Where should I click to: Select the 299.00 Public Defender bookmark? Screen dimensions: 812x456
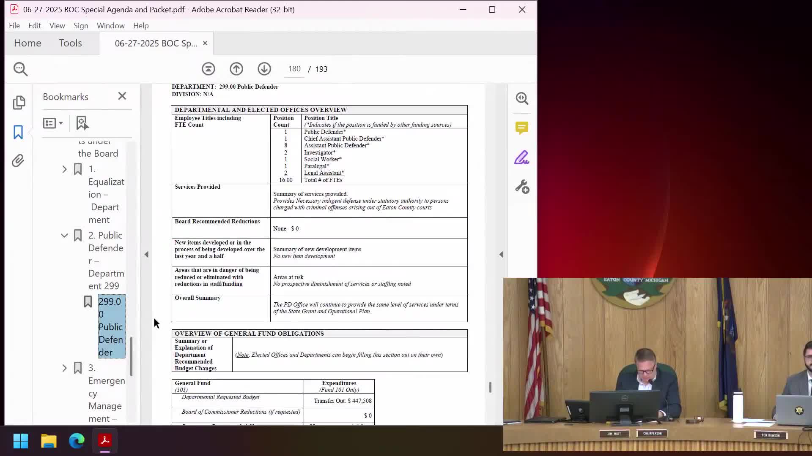click(111, 326)
